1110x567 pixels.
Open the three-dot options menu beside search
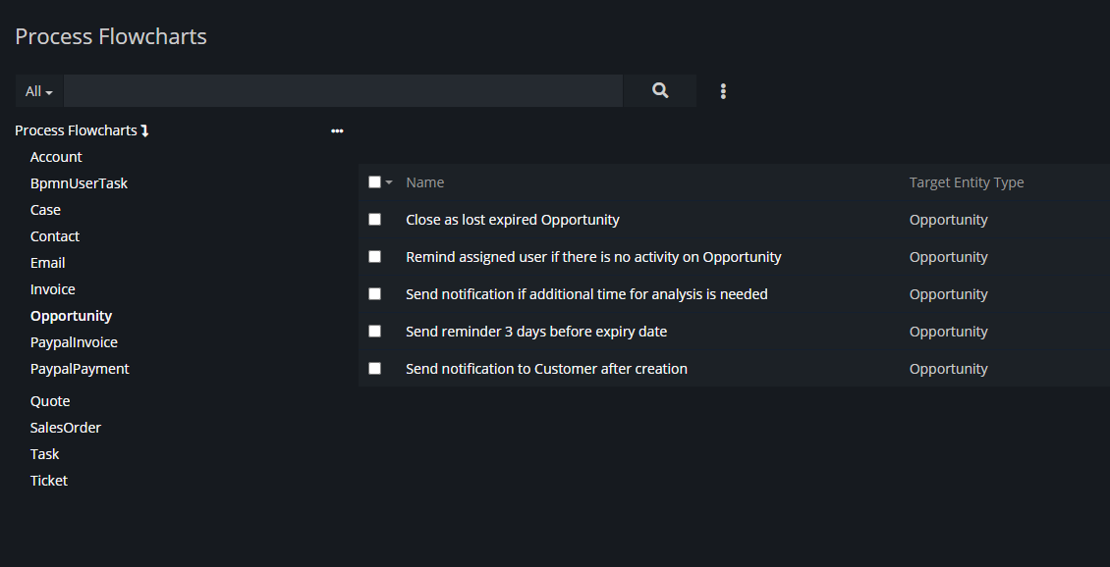coord(723,91)
